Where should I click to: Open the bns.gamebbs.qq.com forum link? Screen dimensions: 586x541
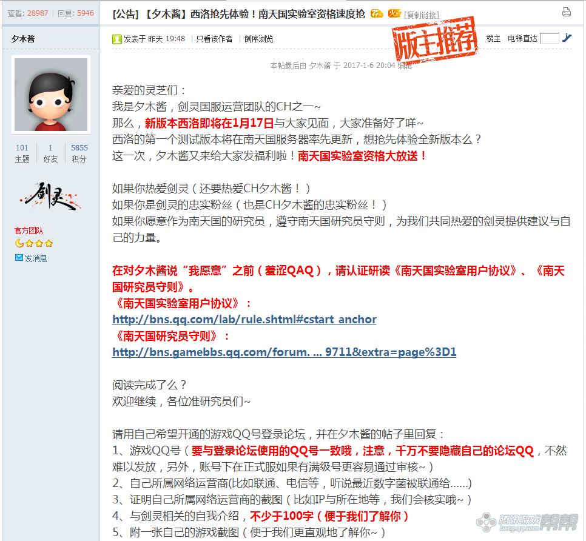(284, 352)
